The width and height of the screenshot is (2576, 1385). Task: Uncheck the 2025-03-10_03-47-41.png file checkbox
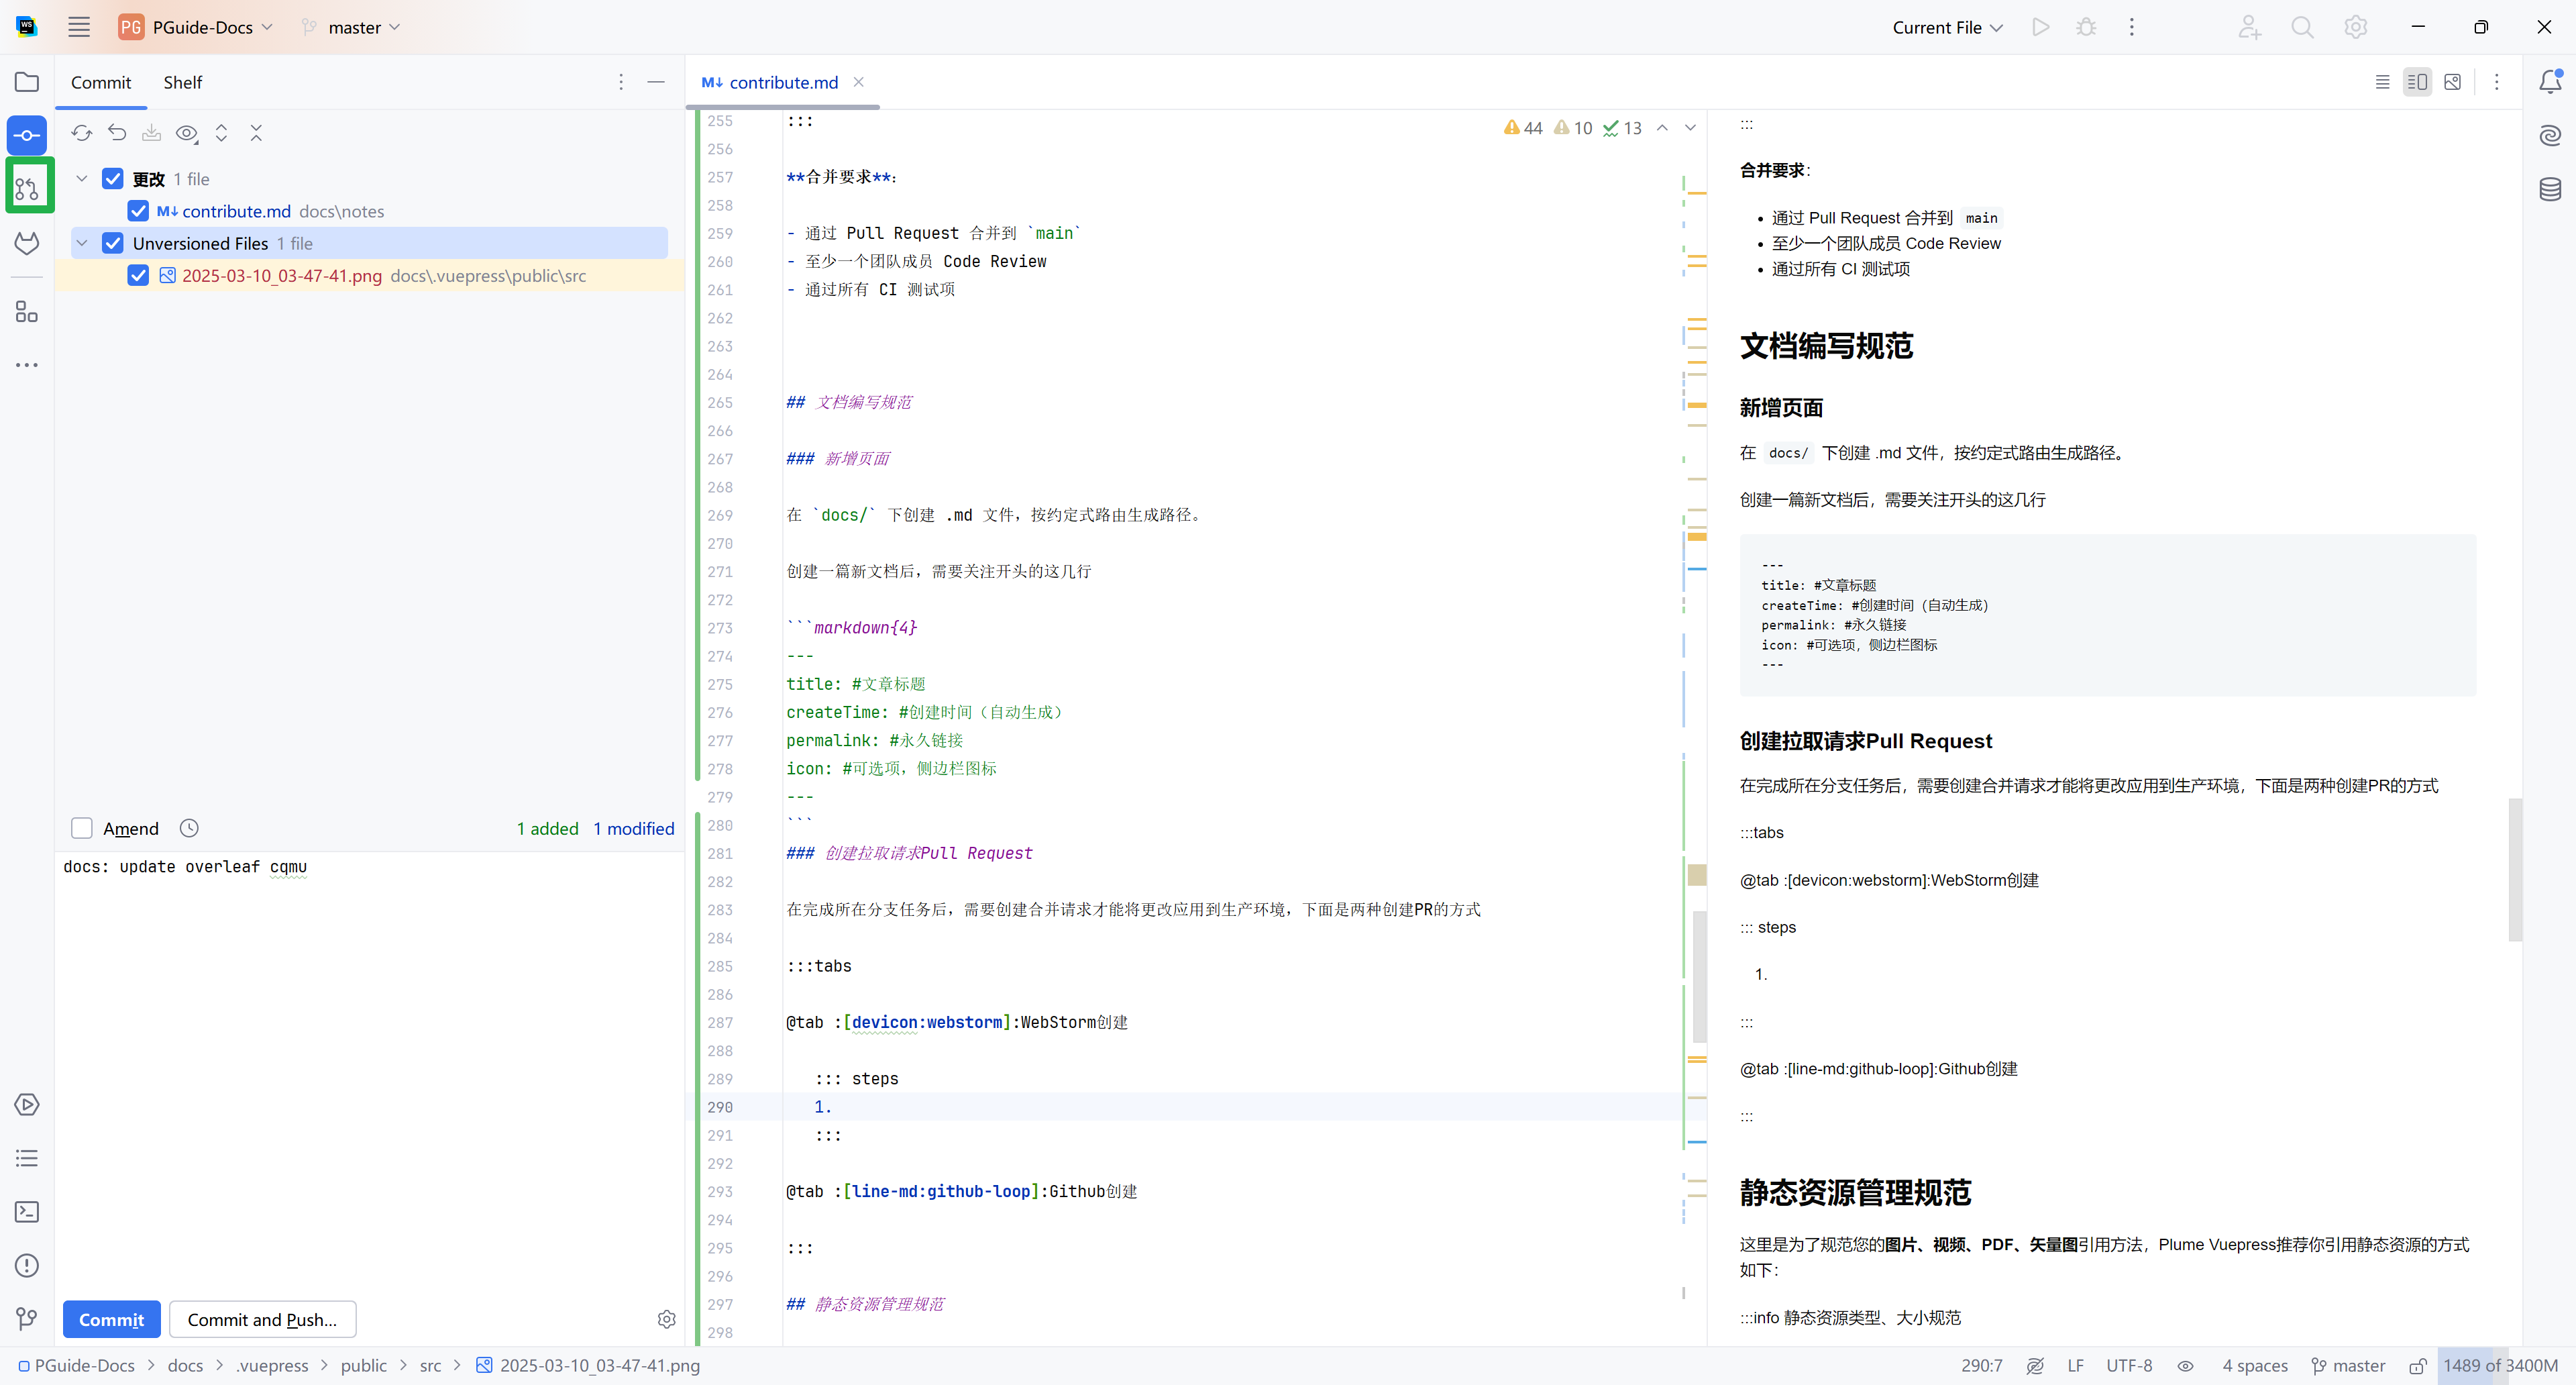(x=138, y=275)
